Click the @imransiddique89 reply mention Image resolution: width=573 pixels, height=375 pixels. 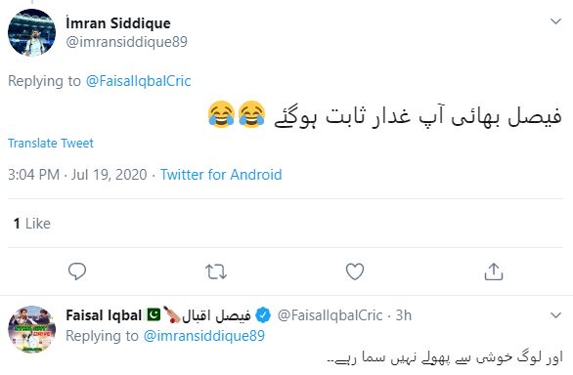pos(204,336)
